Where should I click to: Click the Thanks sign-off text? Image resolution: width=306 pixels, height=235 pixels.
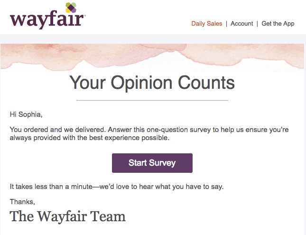[x=22, y=202]
